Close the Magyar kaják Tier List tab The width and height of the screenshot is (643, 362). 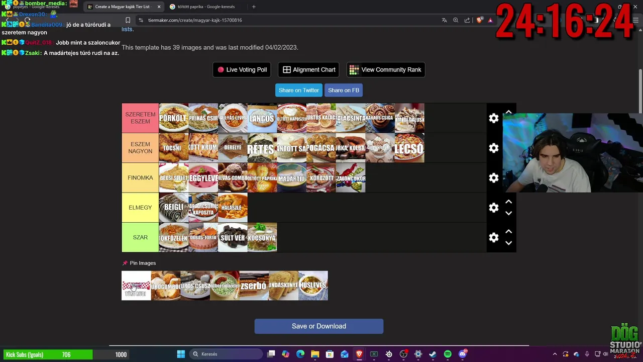click(x=159, y=7)
